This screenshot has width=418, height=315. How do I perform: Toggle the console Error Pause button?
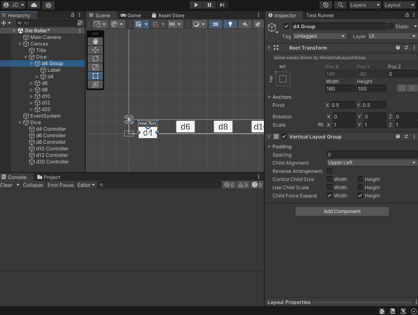pyautogui.click(x=61, y=185)
